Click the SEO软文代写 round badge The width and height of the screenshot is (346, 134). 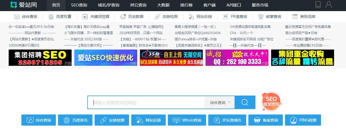pos(272,101)
